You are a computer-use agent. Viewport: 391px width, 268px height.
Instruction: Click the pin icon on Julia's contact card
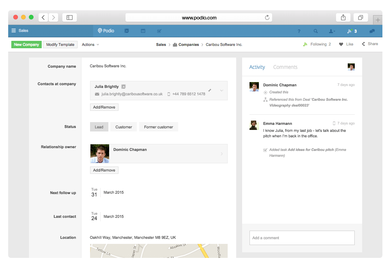pyautogui.click(x=210, y=90)
